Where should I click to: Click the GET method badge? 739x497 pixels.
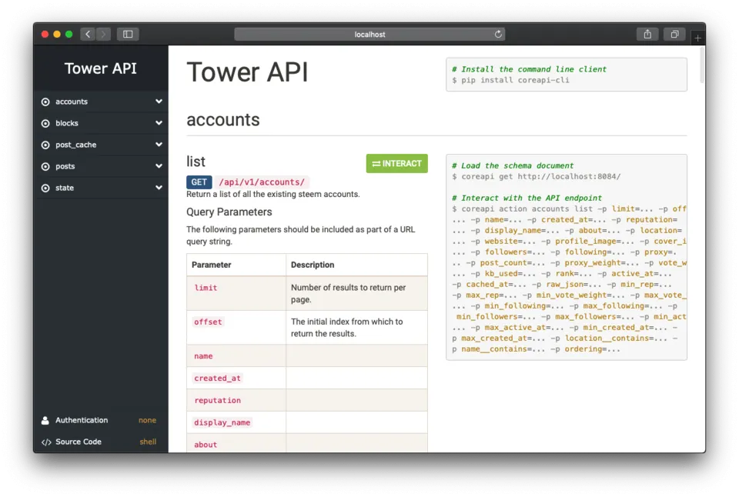[199, 182]
